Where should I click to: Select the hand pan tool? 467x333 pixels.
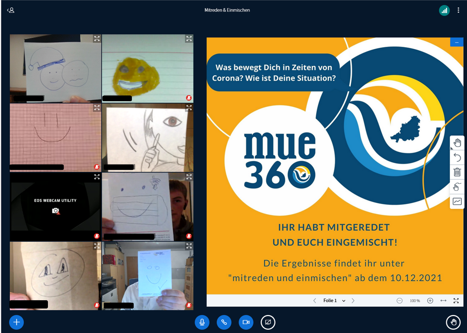click(457, 143)
